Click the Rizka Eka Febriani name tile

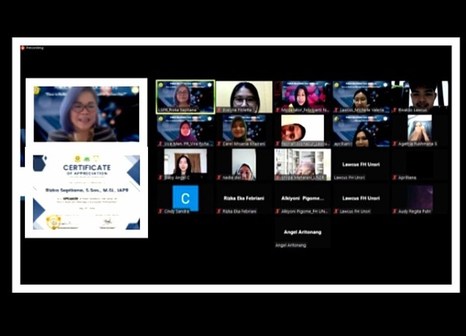tap(244, 198)
